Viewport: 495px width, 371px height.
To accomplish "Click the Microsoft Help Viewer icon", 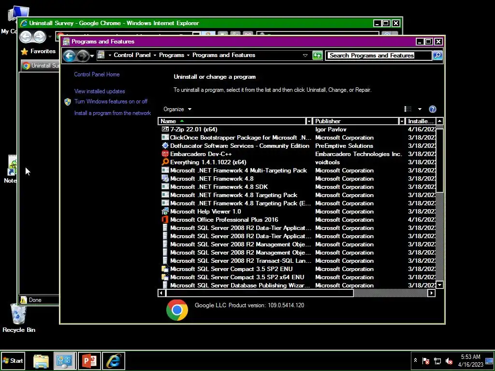I will click(x=165, y=211).
